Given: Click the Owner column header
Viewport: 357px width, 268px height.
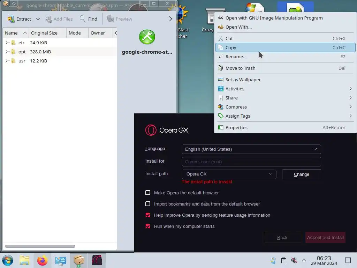Looking at the screenshot, I should [100, 33].
